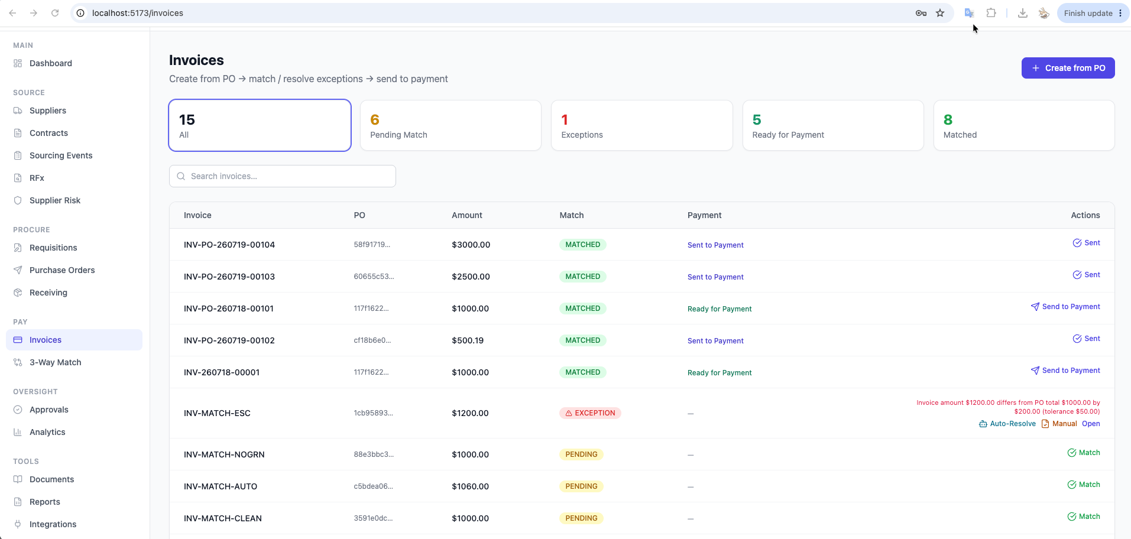The width and height of the screenshot is (1131, 539).
Task: Click Manual resolve for INV-MATCH-ESC
Action: (x=1059, y=424)
